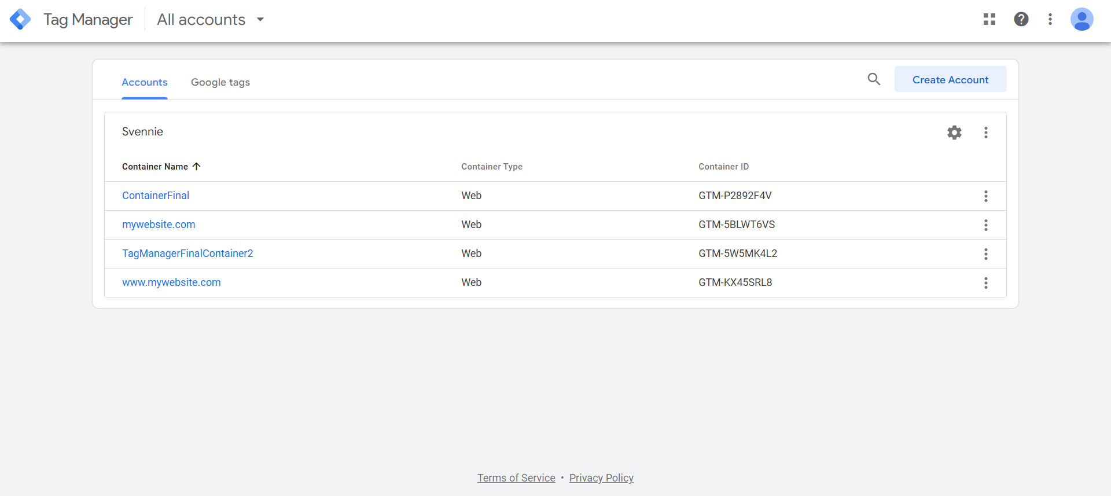Screen dimensions: 1111x496
Task: Click the Create Account button
Action: click(x=951, y=79)
